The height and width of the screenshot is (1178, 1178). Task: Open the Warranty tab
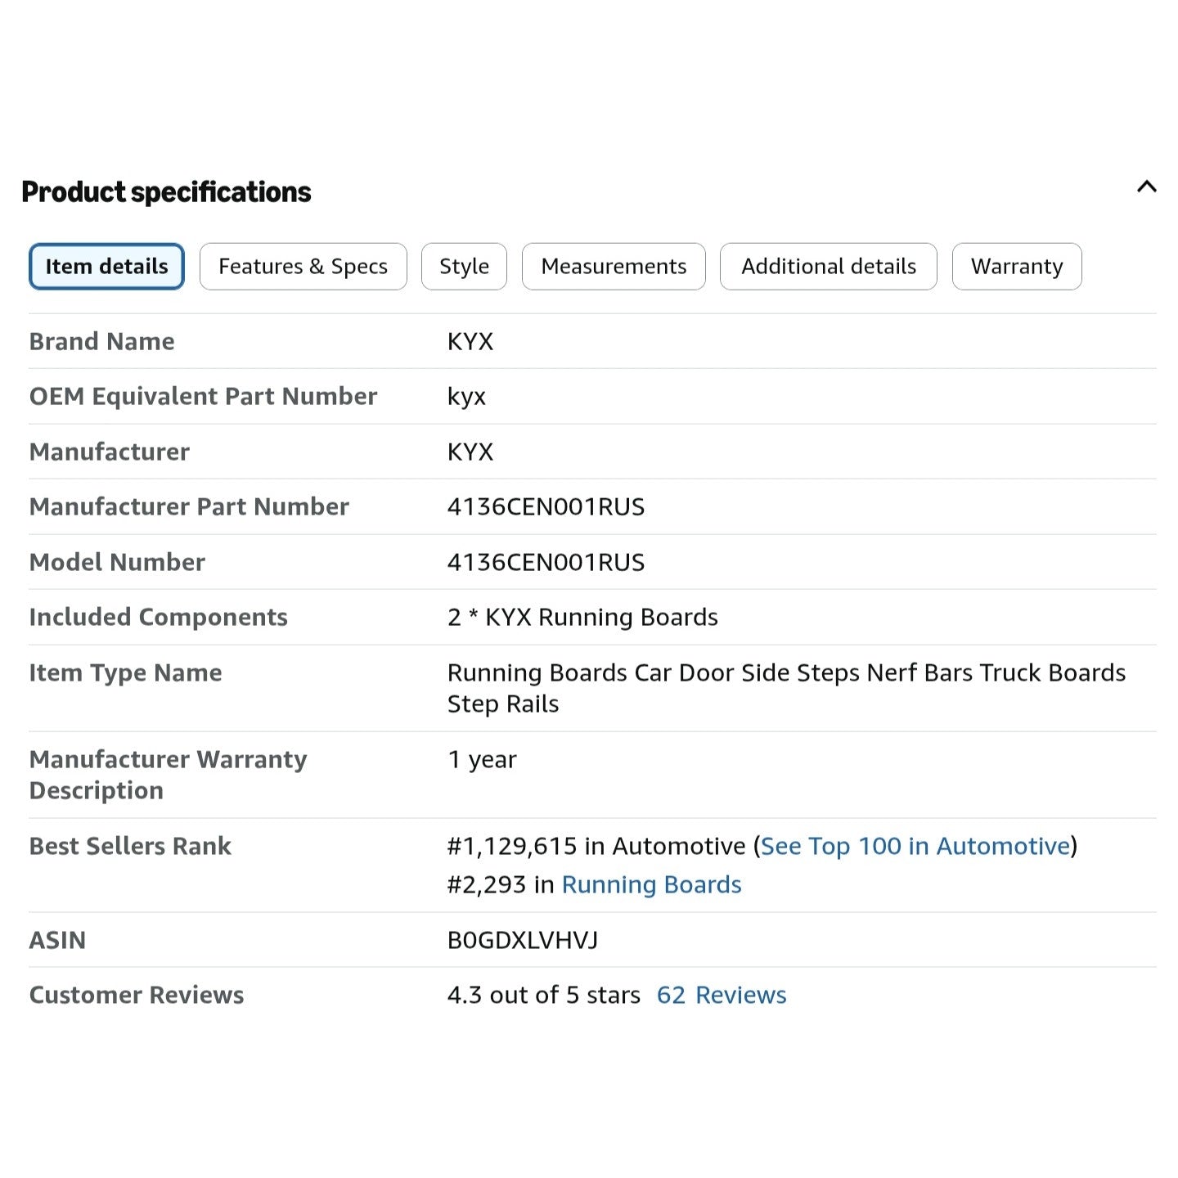(x=1017, y=267)
